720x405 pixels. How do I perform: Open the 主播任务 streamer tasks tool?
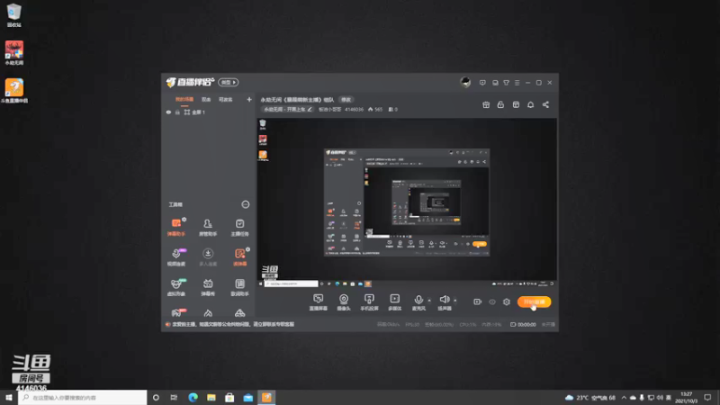239,228
